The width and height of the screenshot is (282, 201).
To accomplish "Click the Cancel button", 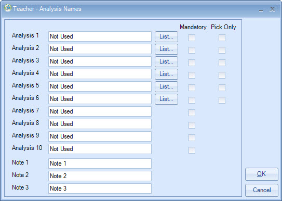I will coord(262,190).
